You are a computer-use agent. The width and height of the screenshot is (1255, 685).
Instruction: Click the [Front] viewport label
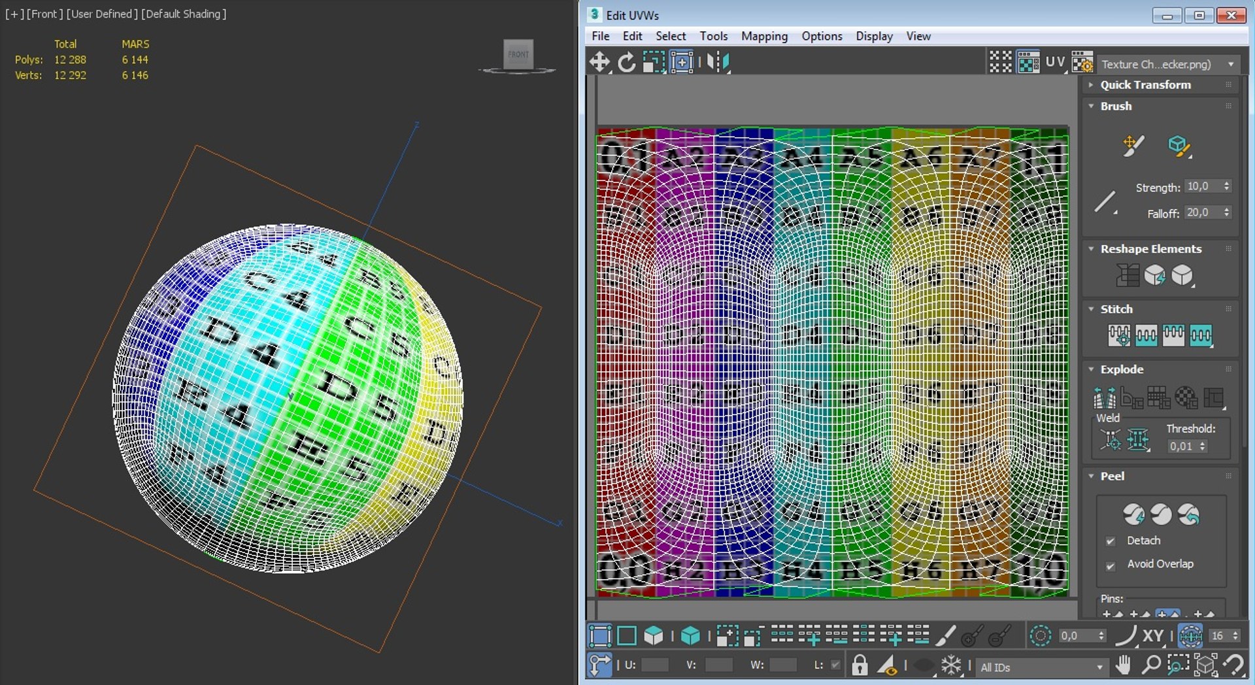coord(44,14)
